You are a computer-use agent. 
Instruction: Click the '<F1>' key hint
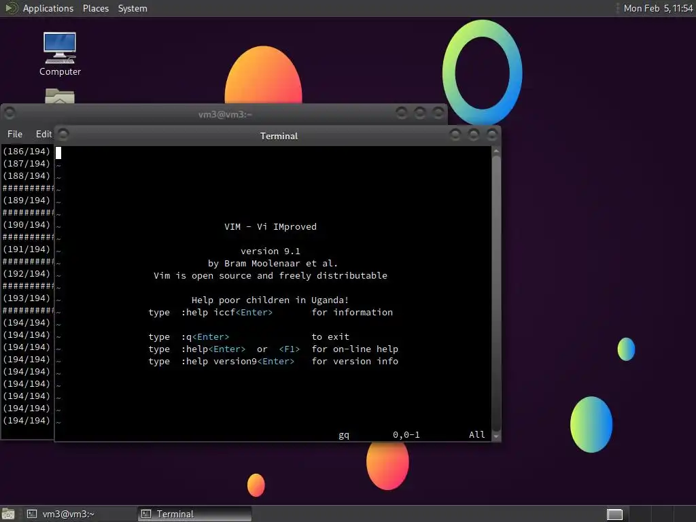coord(290,349)
